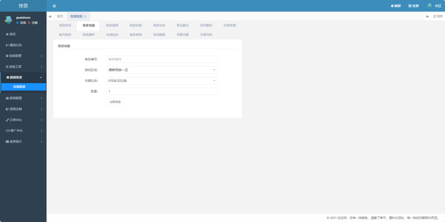Expand the 系统工具 sidebar menu
445x222 pixels.
tap(23, 66)
